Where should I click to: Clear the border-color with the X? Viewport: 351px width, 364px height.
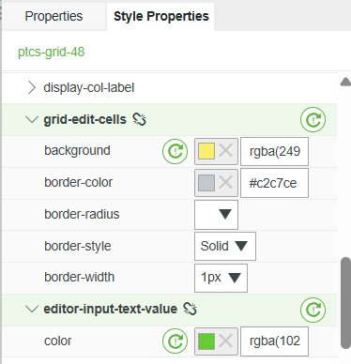point(225,183)
